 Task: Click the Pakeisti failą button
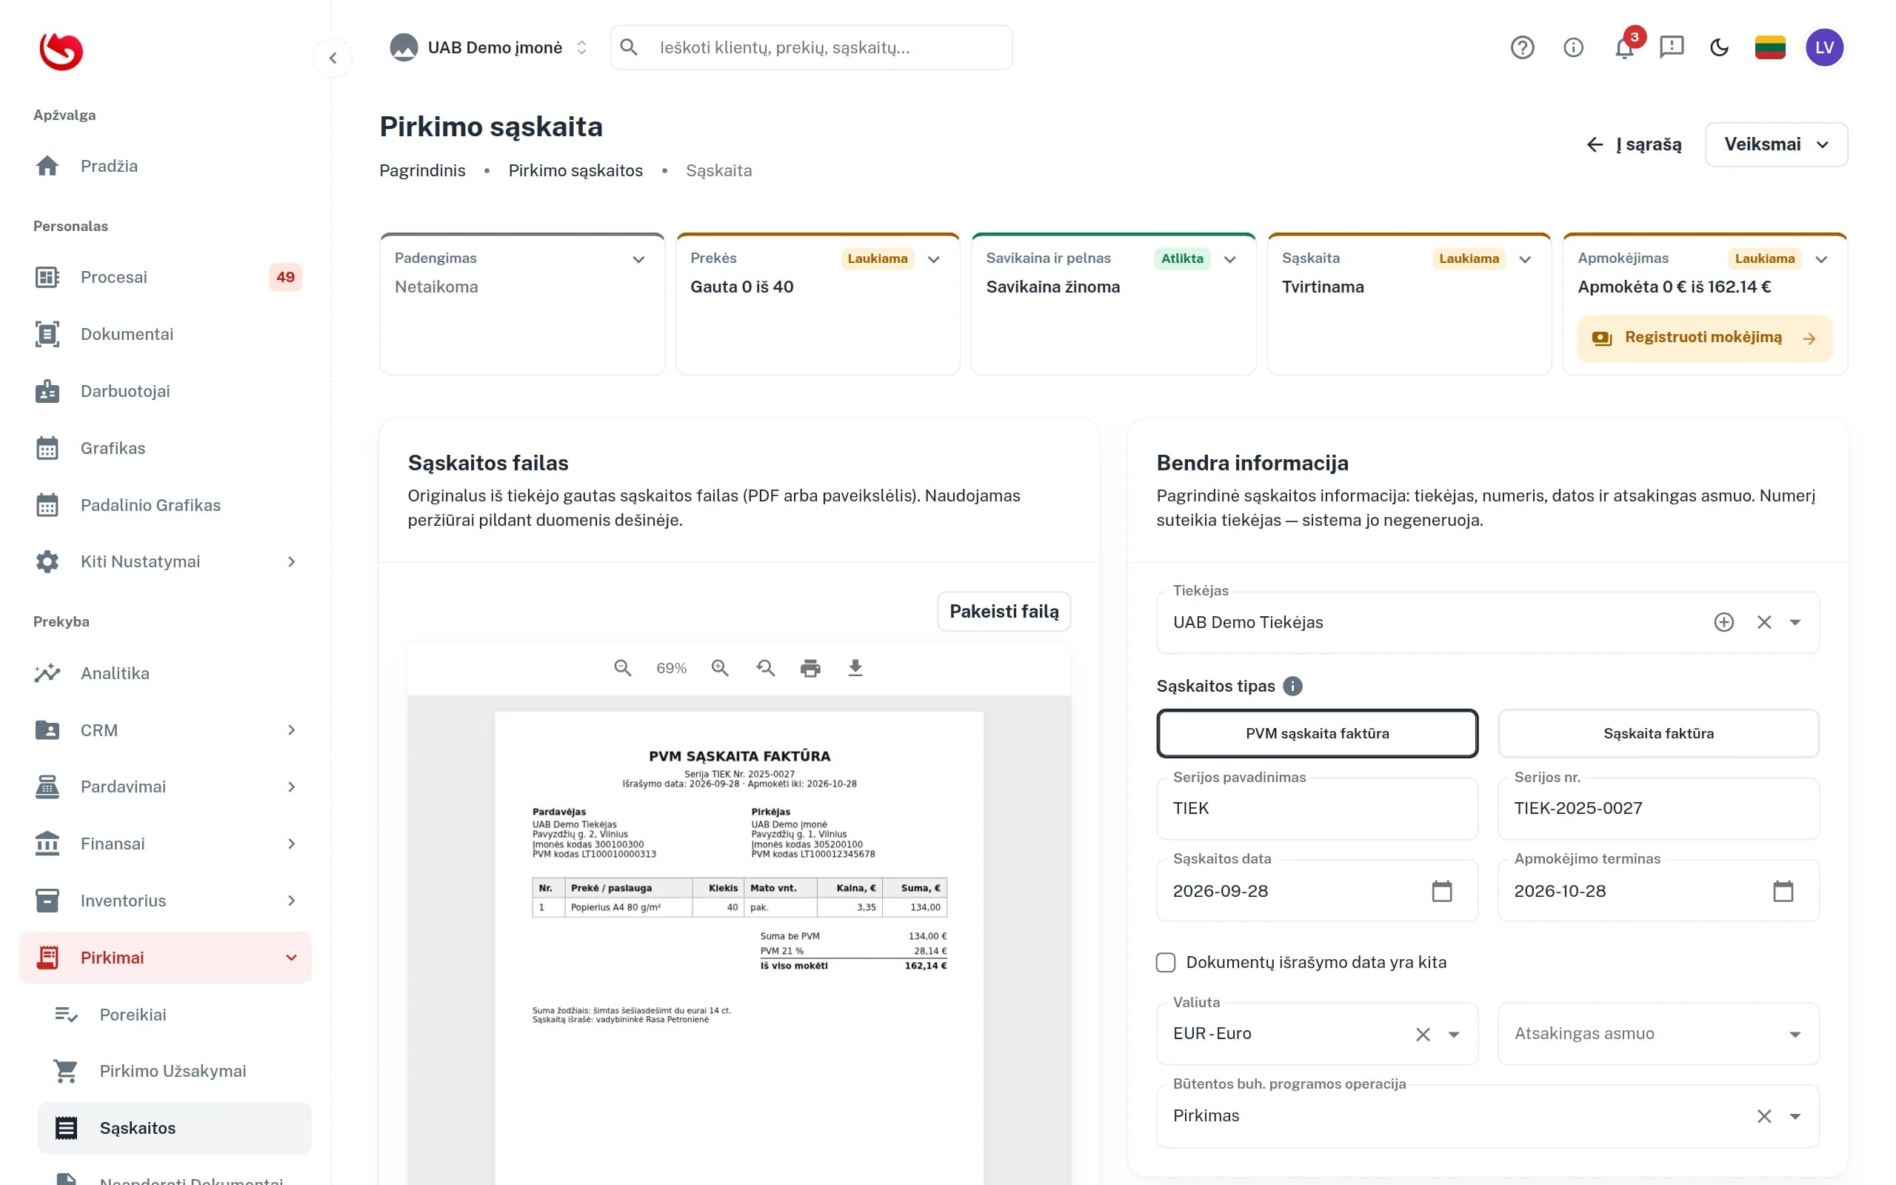pos(1004,611)
